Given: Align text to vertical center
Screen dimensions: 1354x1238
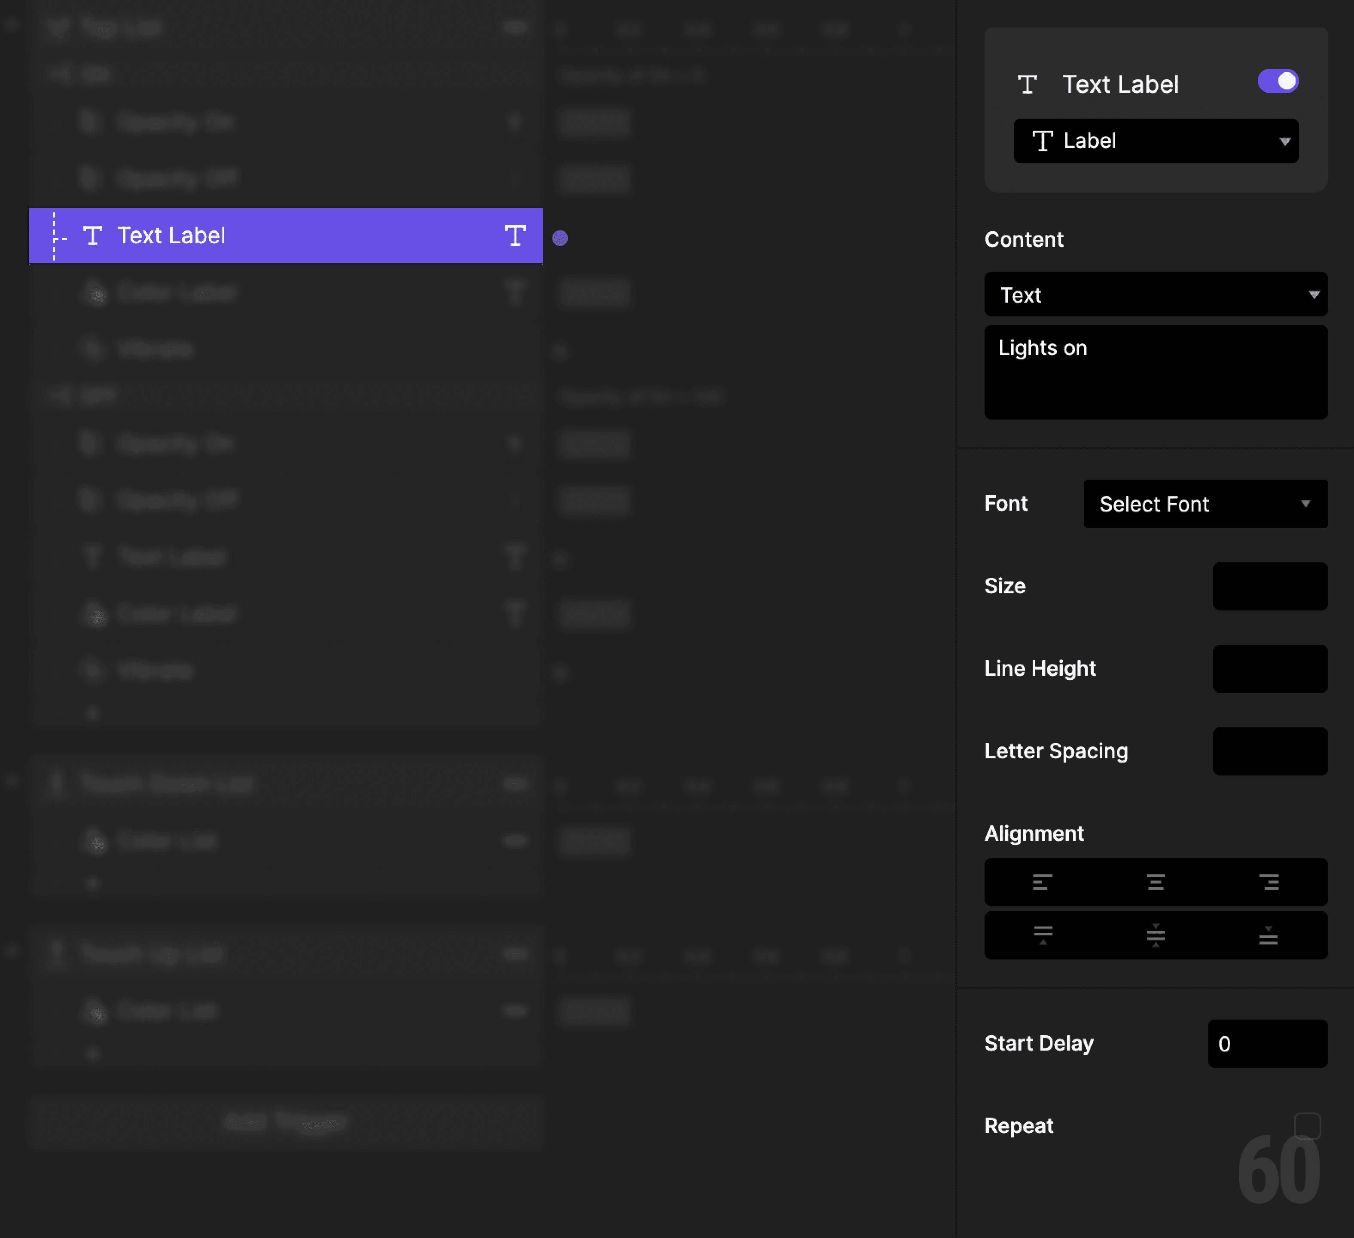Looking at the screenshot, I should pos(1155,935).
